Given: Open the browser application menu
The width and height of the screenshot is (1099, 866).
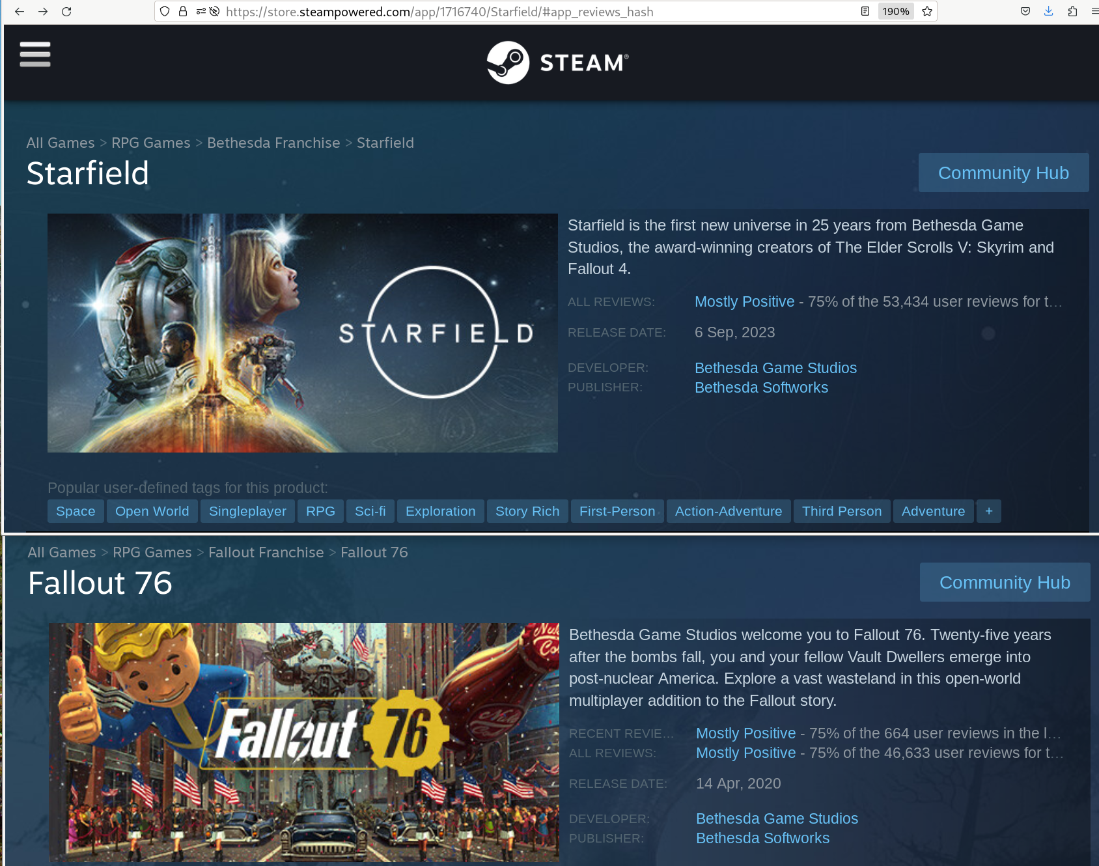Looking at the screenshot, I should 1094,11.
